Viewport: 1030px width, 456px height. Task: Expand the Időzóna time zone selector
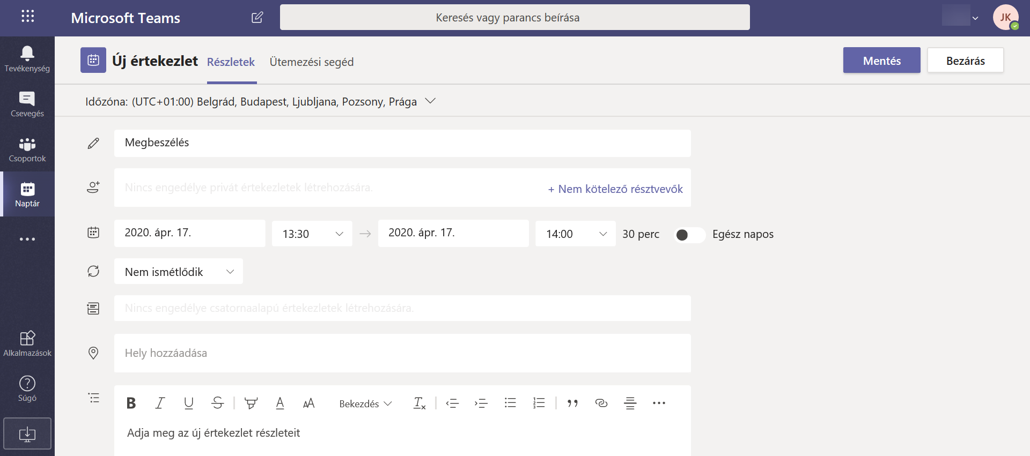click(430, 101)
